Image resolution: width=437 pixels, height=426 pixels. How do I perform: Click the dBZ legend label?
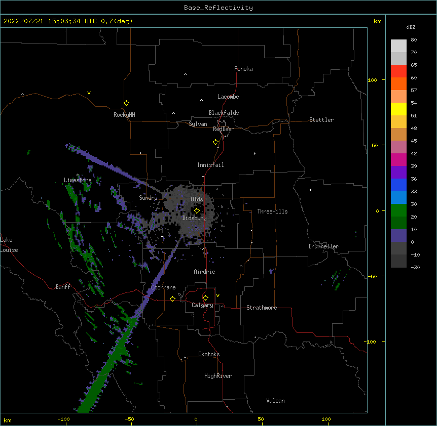(x=411, y=27)
